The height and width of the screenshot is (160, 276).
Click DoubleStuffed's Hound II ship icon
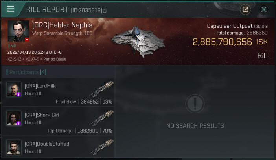[102, 147]
